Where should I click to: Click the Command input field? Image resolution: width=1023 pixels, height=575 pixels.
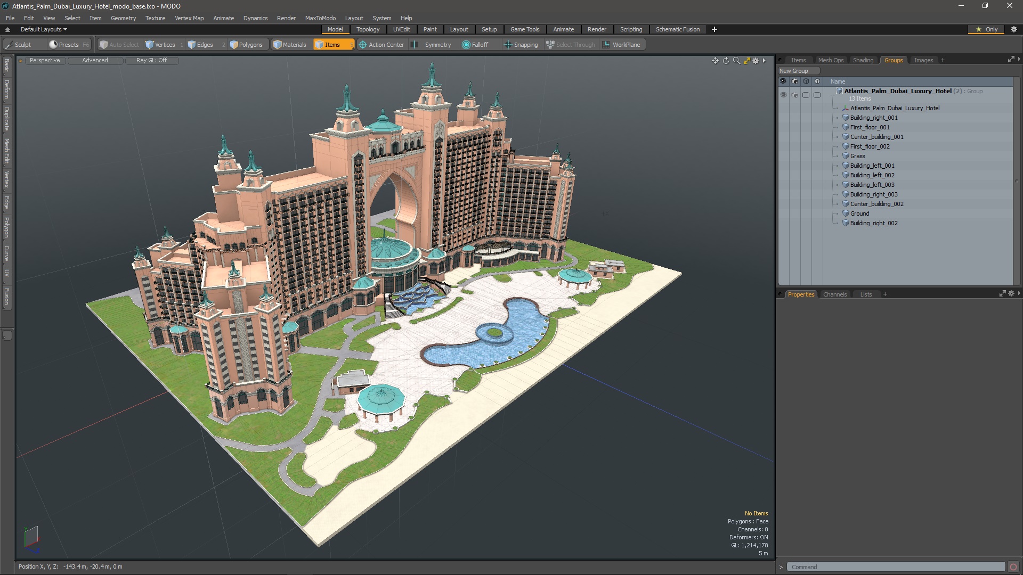pyautogui.click(x=895, y=567)
